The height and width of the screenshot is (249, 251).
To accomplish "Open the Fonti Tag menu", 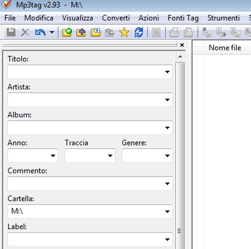I will 183,18.
